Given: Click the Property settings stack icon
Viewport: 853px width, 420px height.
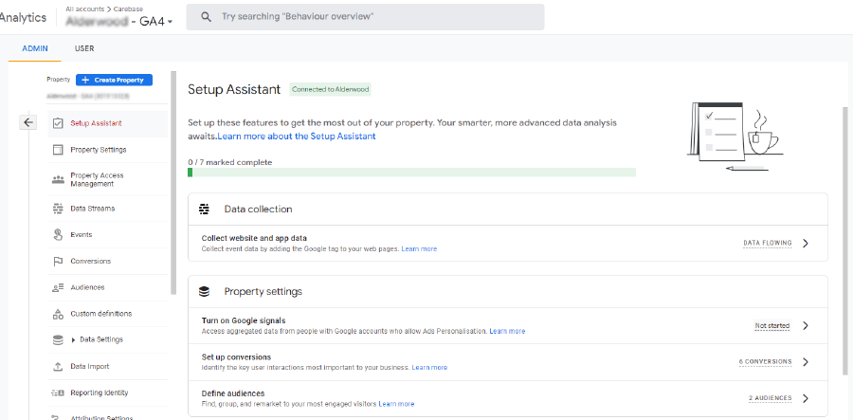Looking at the screenshot, I should [x=204, y=292].
